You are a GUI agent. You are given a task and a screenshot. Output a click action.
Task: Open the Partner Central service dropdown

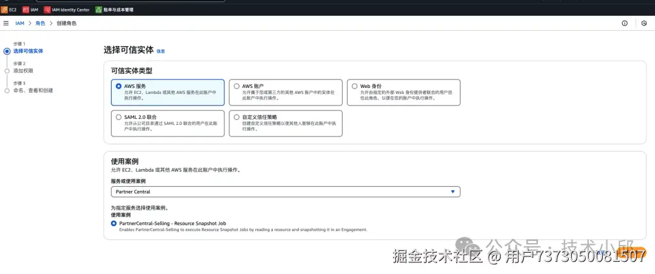click(x=286, y=192)
